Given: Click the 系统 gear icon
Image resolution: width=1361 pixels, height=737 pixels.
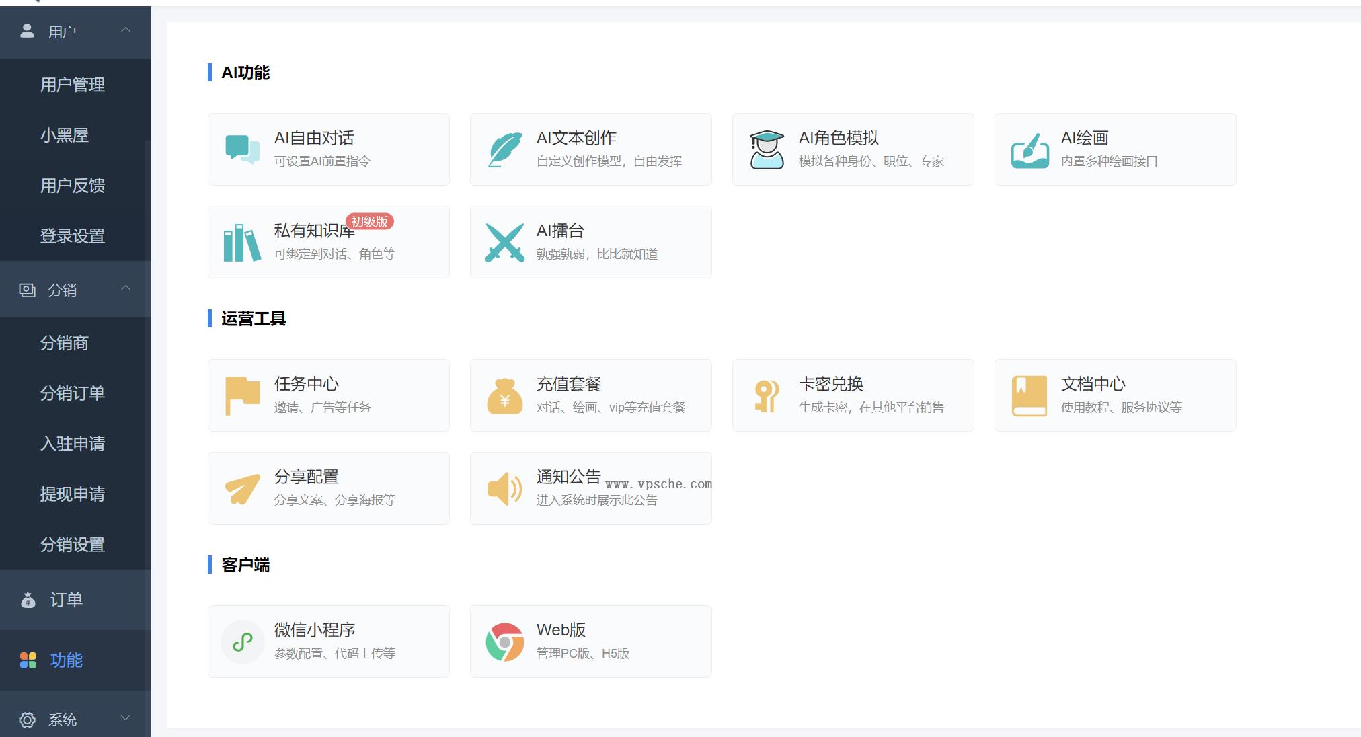Looking at the screenshot, I should [27, 720].
